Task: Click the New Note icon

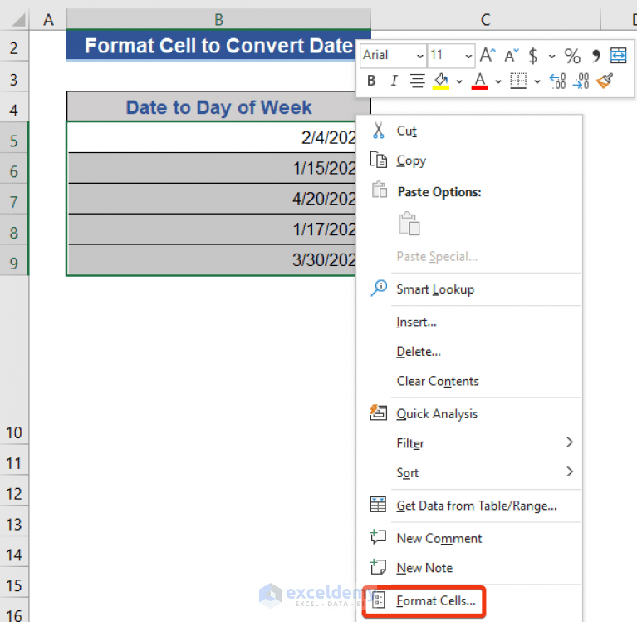Action: point(378,566)
